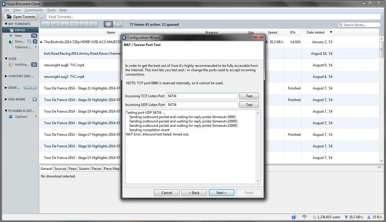Close the Oblivion sidebar entry
The image size is (386, 222).
coord(36,47)
